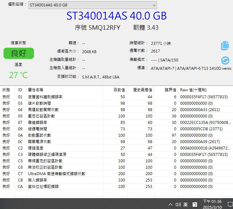
Task: Click the IME mode icon in taskbar
Action: (195, 205)
